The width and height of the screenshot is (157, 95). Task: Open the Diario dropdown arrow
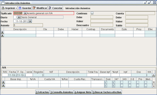(19, 17)
